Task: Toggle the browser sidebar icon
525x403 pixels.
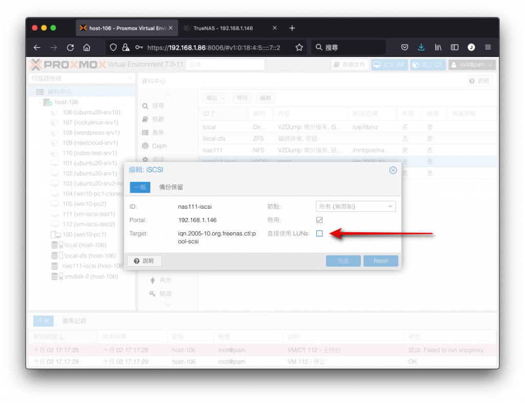Action: [454, 48]
